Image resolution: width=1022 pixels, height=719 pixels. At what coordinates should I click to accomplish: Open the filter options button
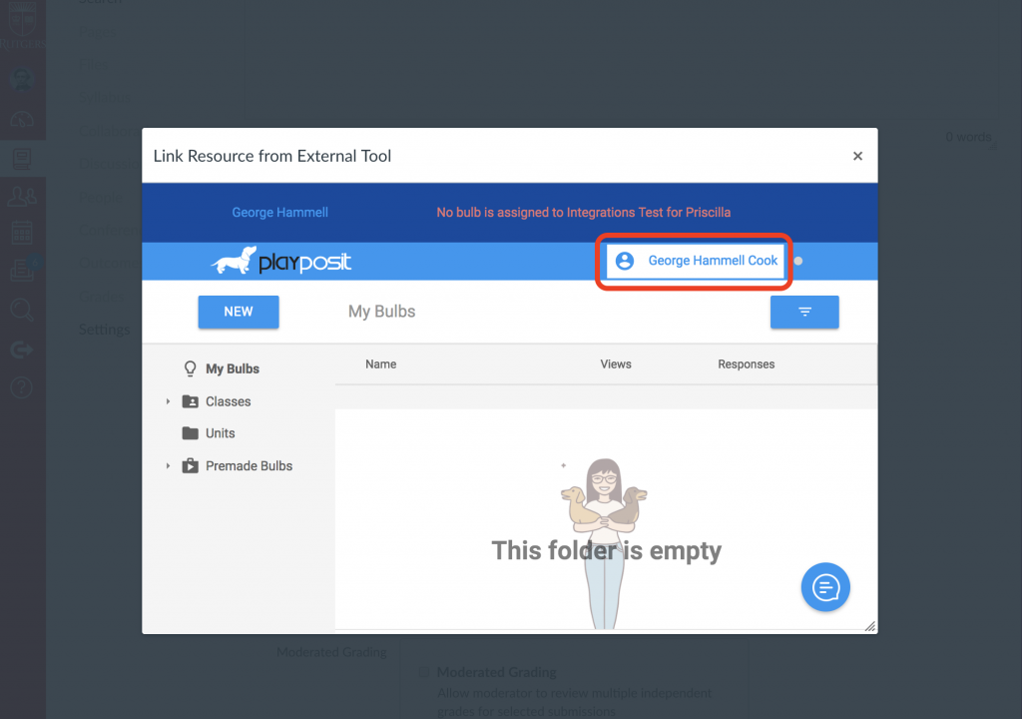tap(804, 313)
